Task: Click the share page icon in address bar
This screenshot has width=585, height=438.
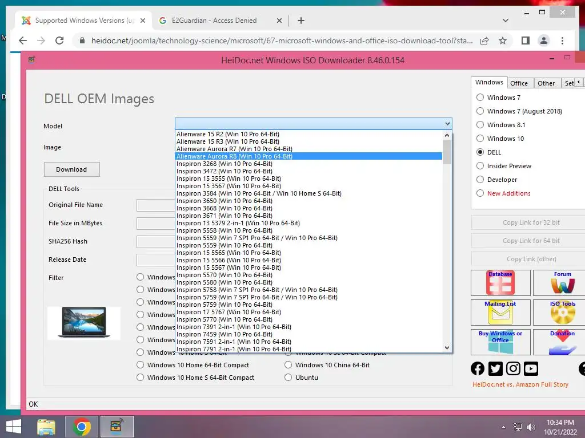Action: 484,40
